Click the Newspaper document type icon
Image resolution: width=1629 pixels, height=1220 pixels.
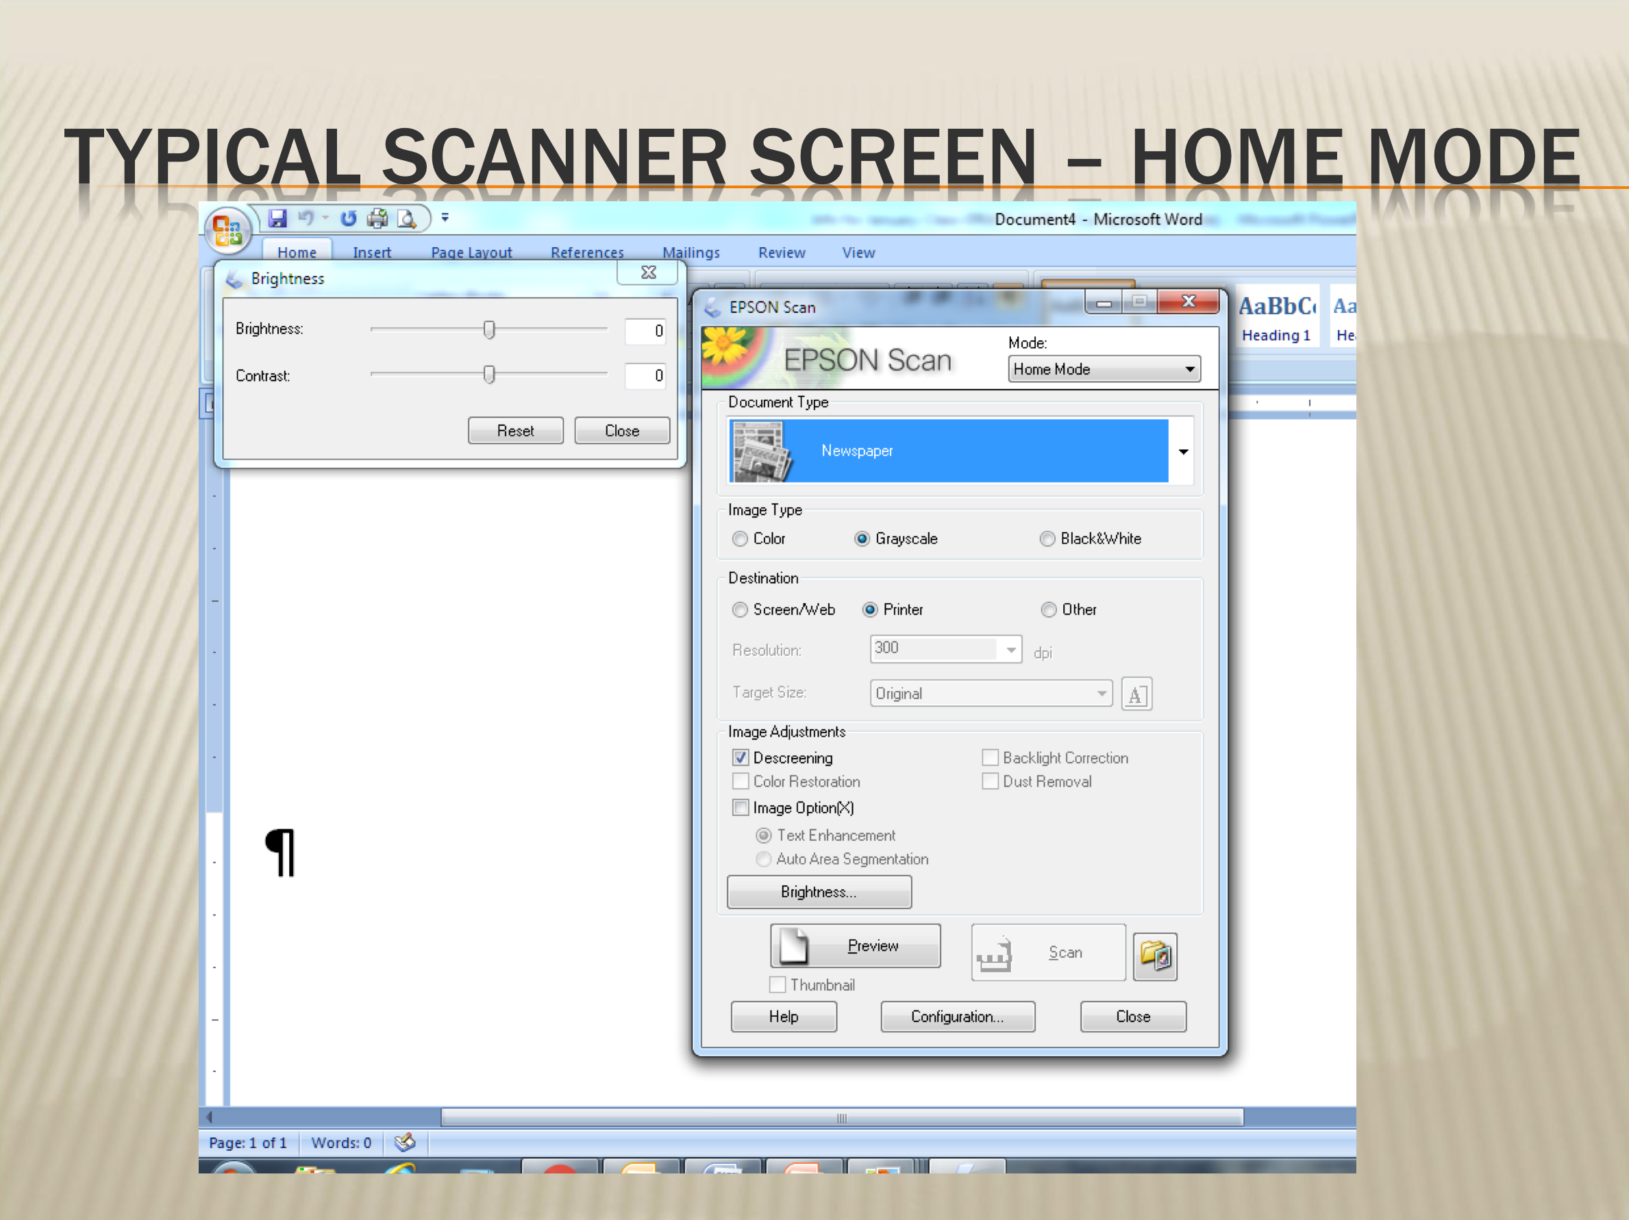pyautogui.click(x=762, y=451)
